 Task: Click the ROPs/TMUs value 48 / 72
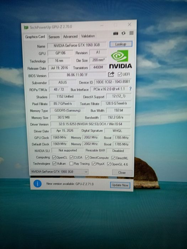point(59,89)
